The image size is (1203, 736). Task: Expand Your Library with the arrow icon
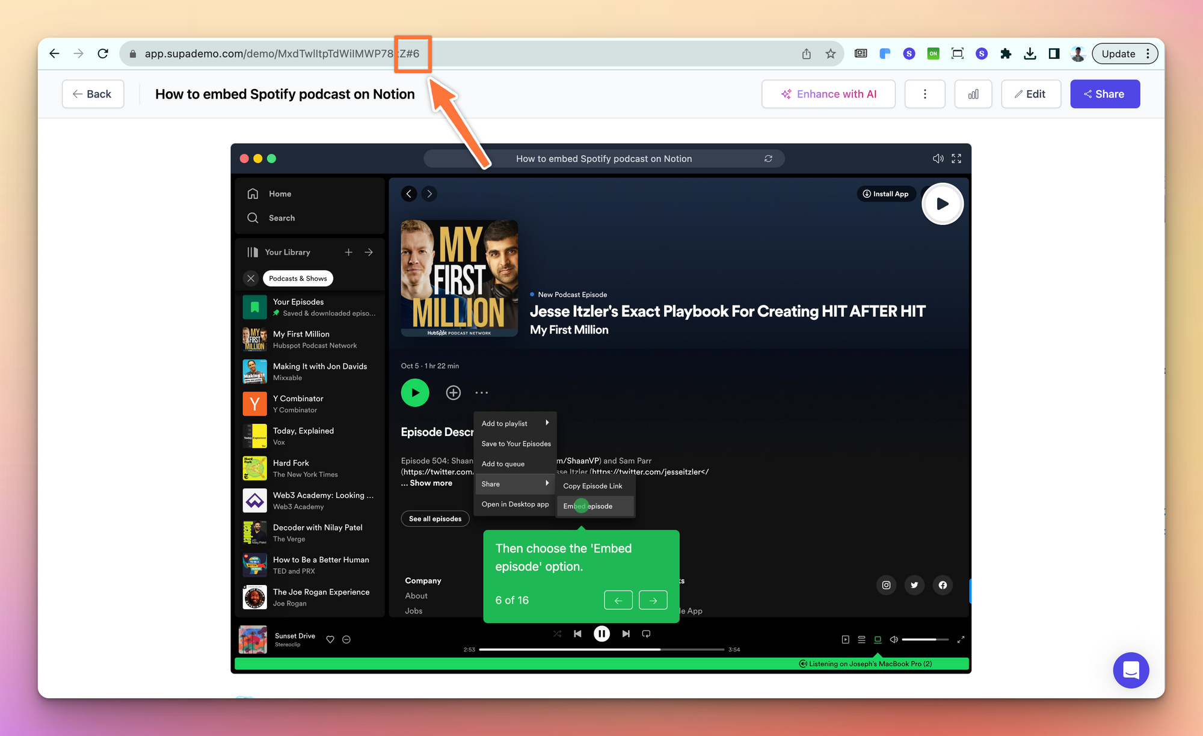coord(369,252)
